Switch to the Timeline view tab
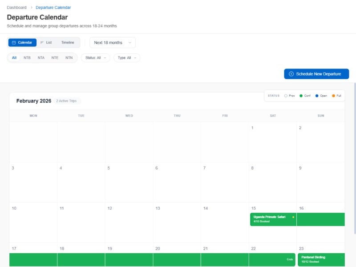 tap(68, 43)
